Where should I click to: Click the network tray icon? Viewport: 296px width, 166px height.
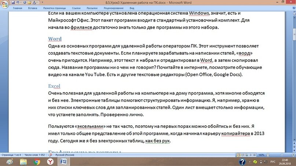[x=266, y=162]
